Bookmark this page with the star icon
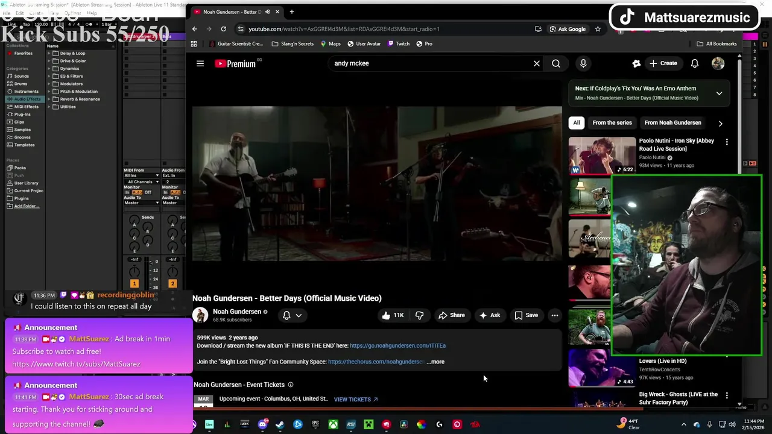Viewport: 772px width, 434px height. click(x=598, y=29)
